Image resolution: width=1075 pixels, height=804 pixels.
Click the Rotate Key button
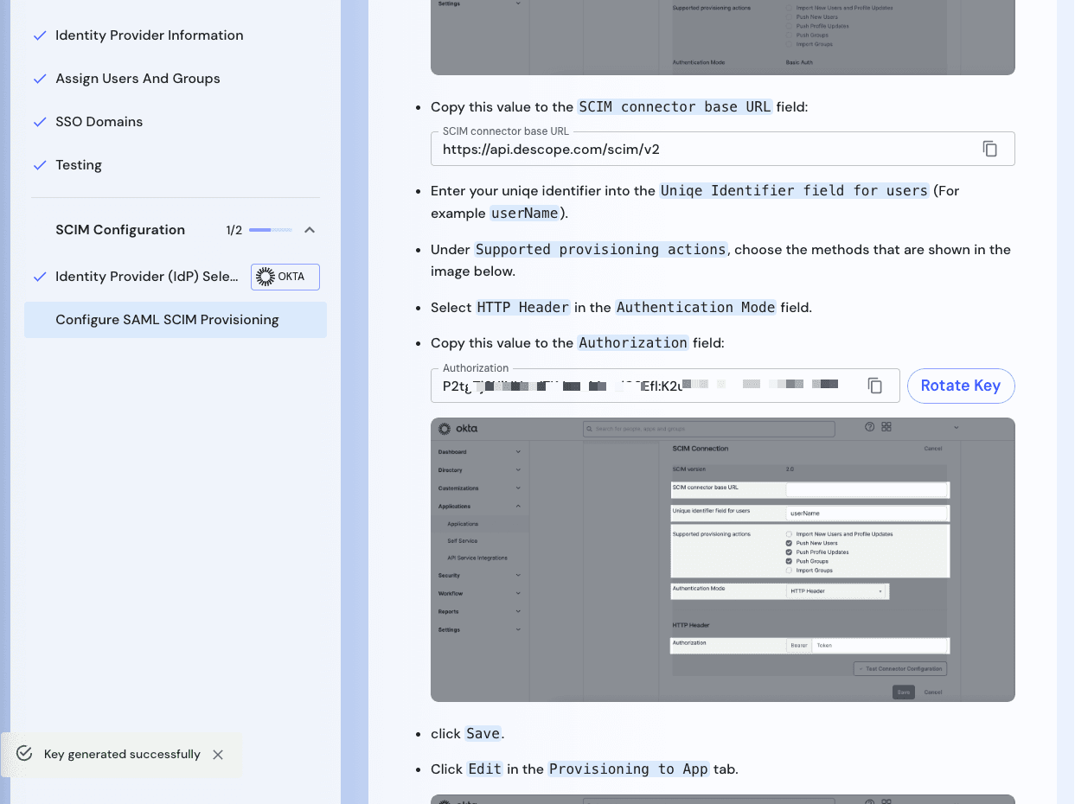tap(961, 386)
